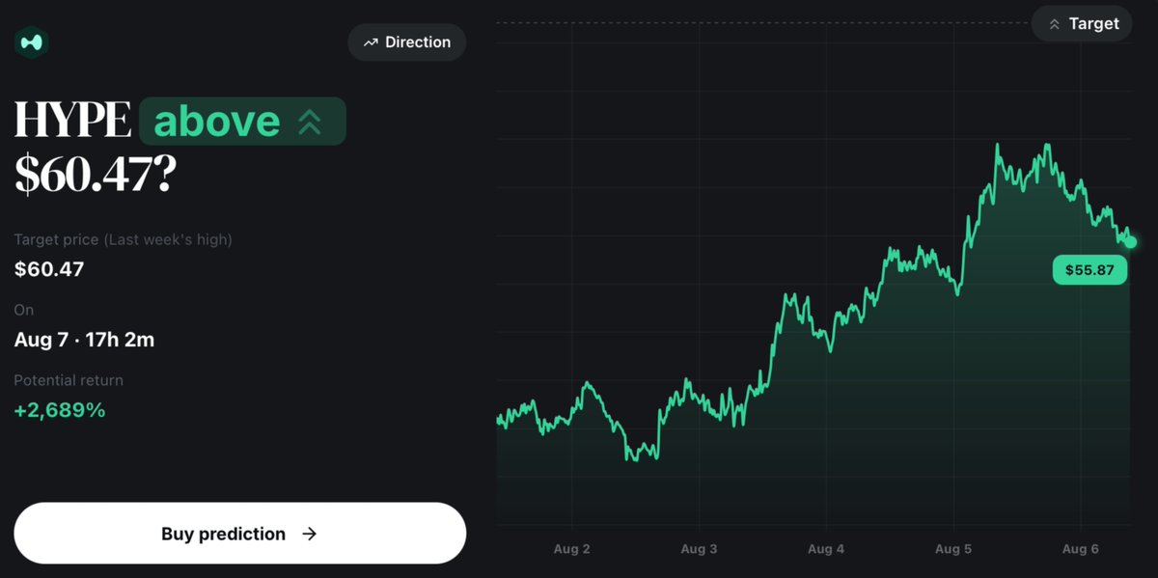Click the Aug 5 axis label
Screen dimensions: 1158x578
pos(953,549)
